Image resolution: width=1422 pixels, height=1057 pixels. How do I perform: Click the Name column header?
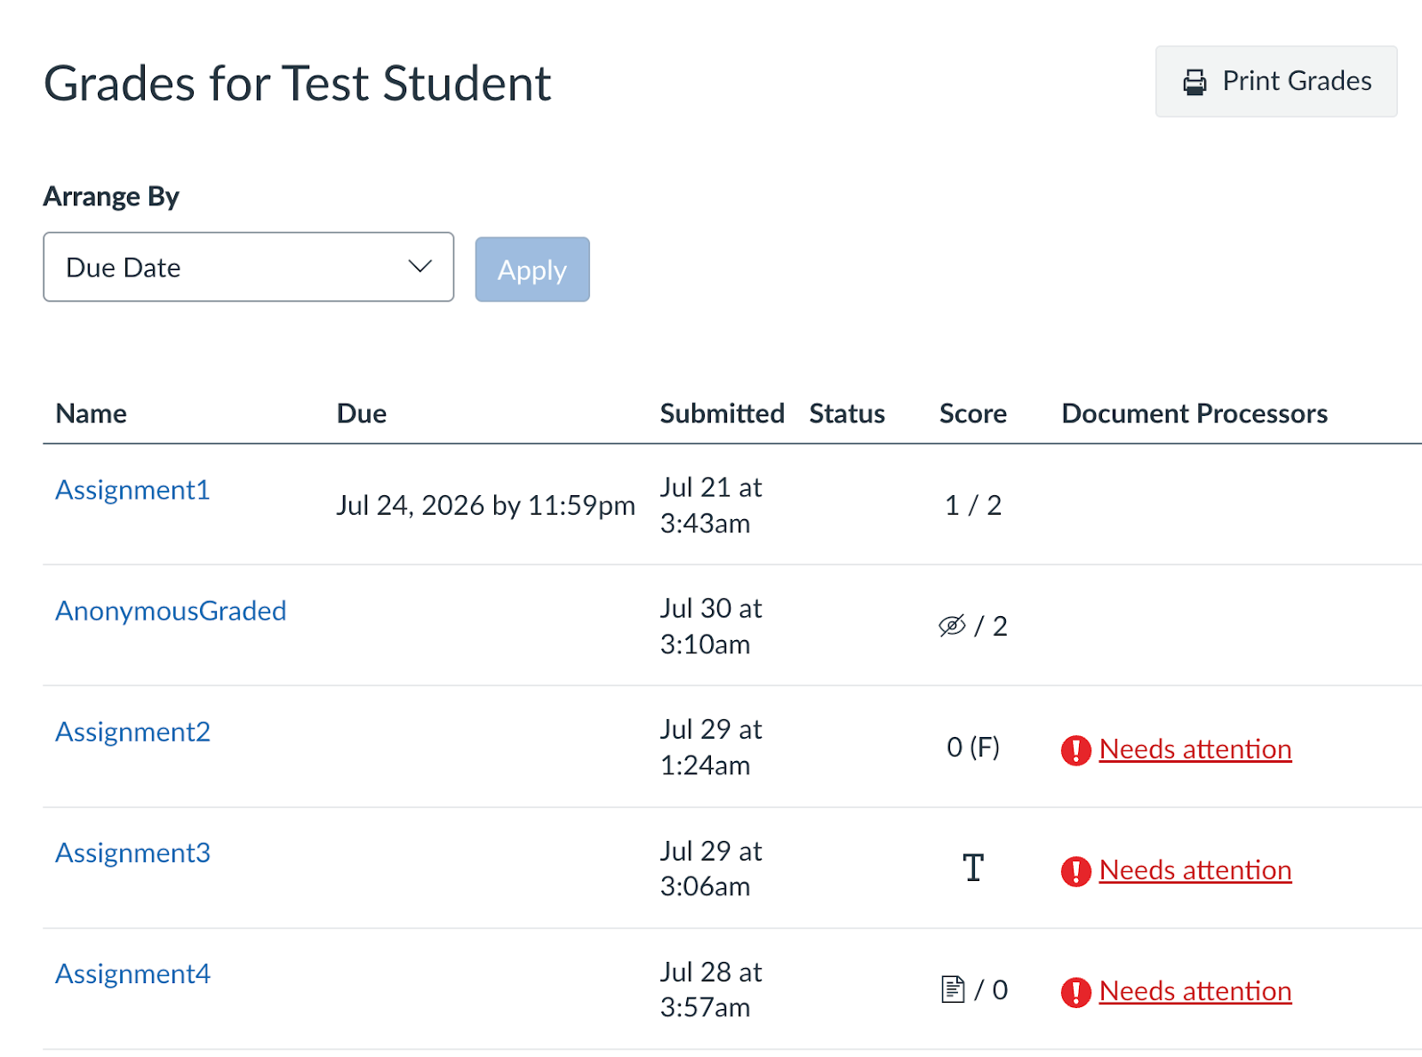[90, 412]
